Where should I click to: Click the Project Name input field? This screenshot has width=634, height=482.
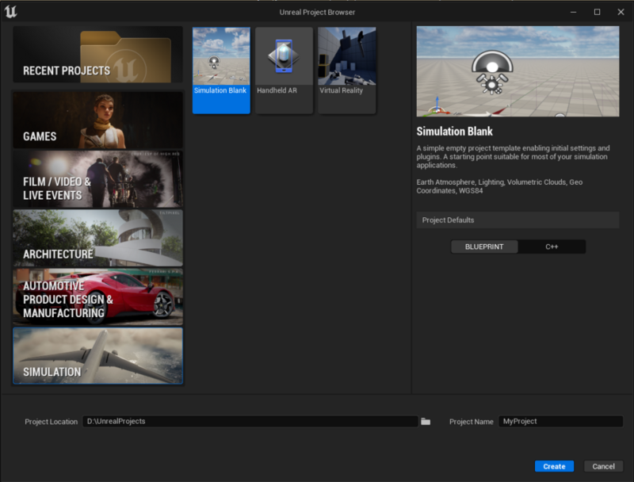[x=561, y=421]
